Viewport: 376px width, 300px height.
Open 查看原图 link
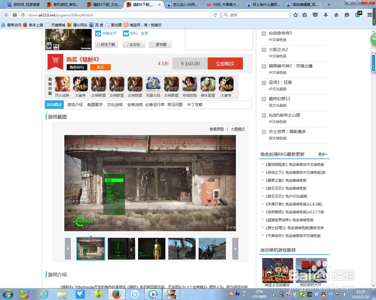coord(217,129)
